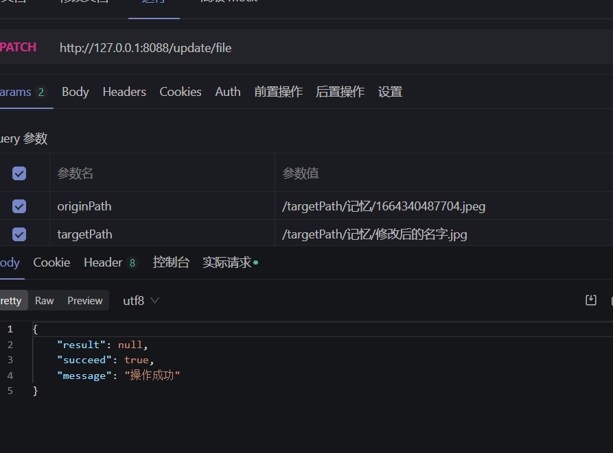613x453 pixels.
Task: Download the response body
Action: (590, 300)
